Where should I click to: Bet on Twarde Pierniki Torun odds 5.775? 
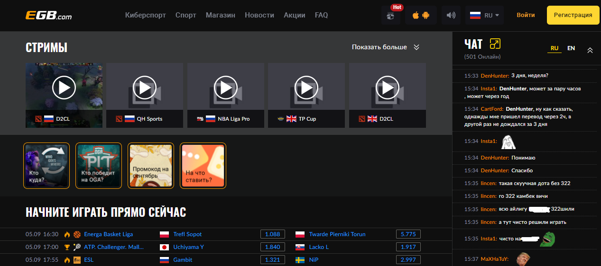408,234
